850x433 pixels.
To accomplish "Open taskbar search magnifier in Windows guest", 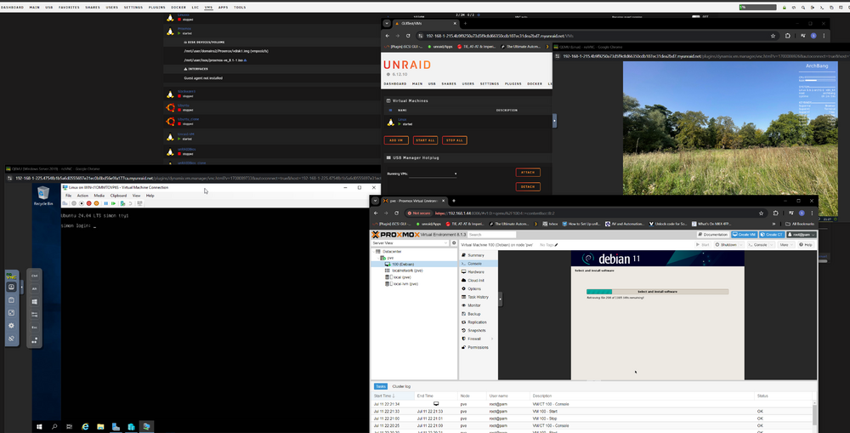I will (54, 427).
